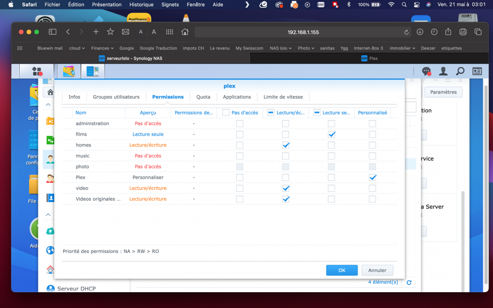
Task: Open the NAS lolo bookmarks dropdown
Action: pyautogui.click(x=281, y=48)
